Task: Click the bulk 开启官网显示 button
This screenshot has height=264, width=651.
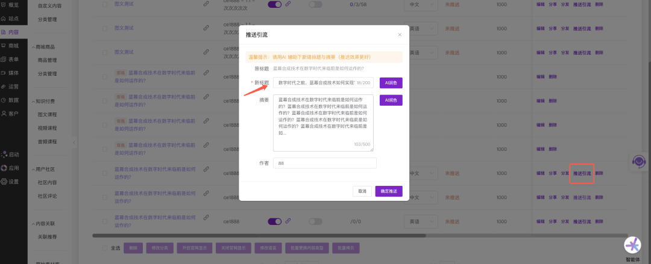Action: pyautogui.click(x=194, y=248)
